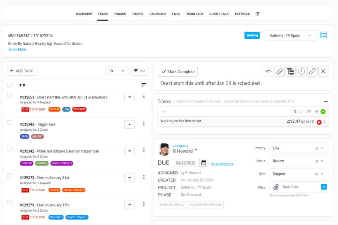
Task: Check the box for task #129271
Action: [x=9, y=203]
